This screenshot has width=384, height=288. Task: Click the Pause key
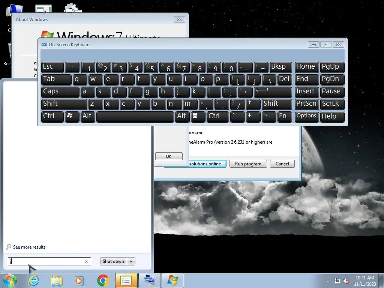332,92
